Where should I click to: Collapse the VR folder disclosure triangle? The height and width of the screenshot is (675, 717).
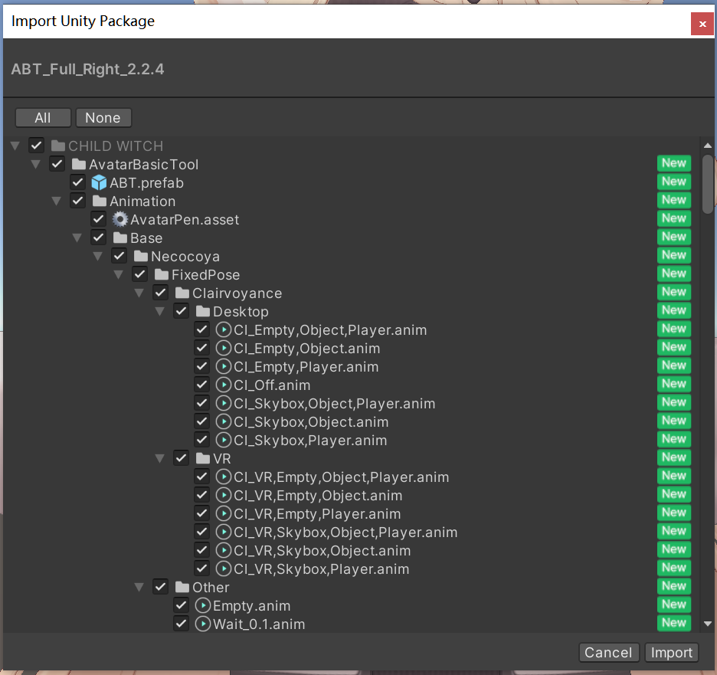[x=160, y=459]
